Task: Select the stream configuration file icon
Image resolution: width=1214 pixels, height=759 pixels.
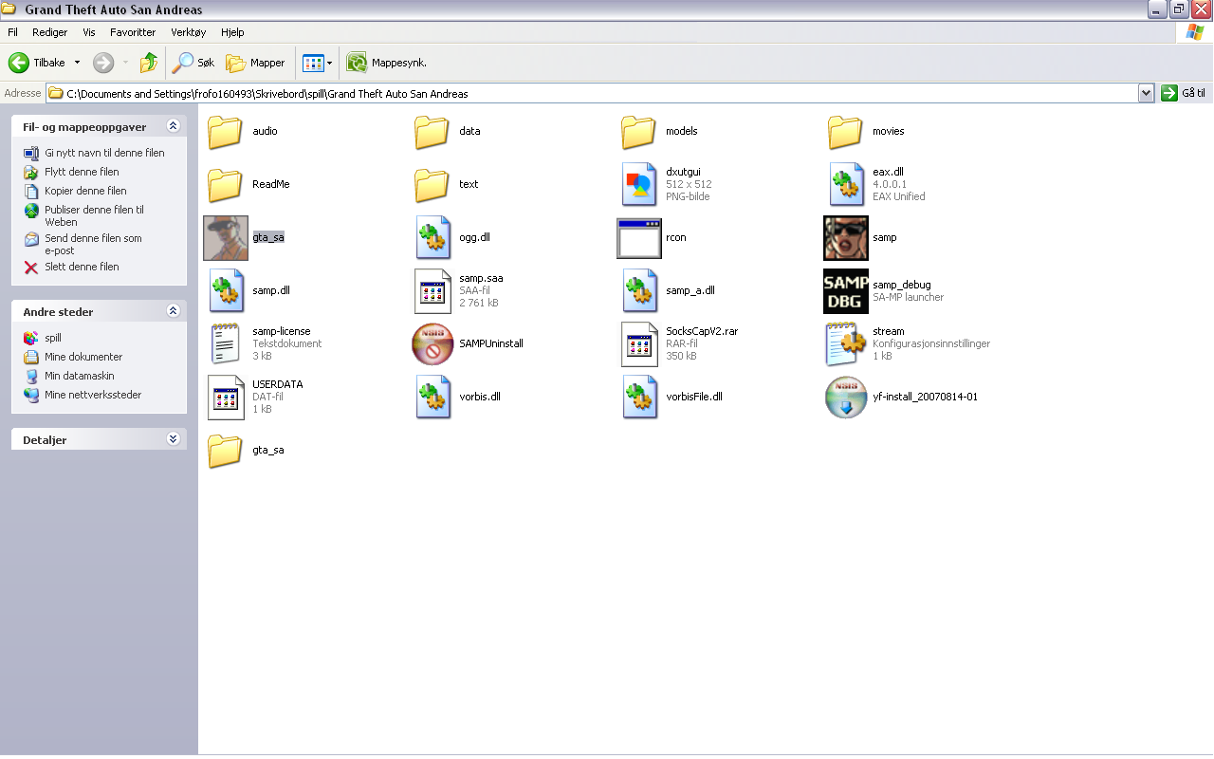Action: tap(845, 344)
